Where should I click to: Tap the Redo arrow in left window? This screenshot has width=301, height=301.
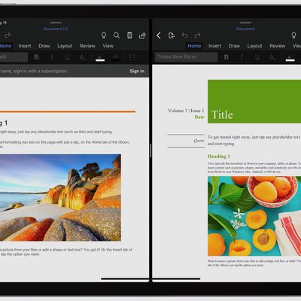click(8, 35)
